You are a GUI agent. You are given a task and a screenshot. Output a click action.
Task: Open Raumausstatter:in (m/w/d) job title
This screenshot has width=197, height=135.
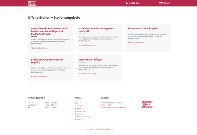pos(143,28)
